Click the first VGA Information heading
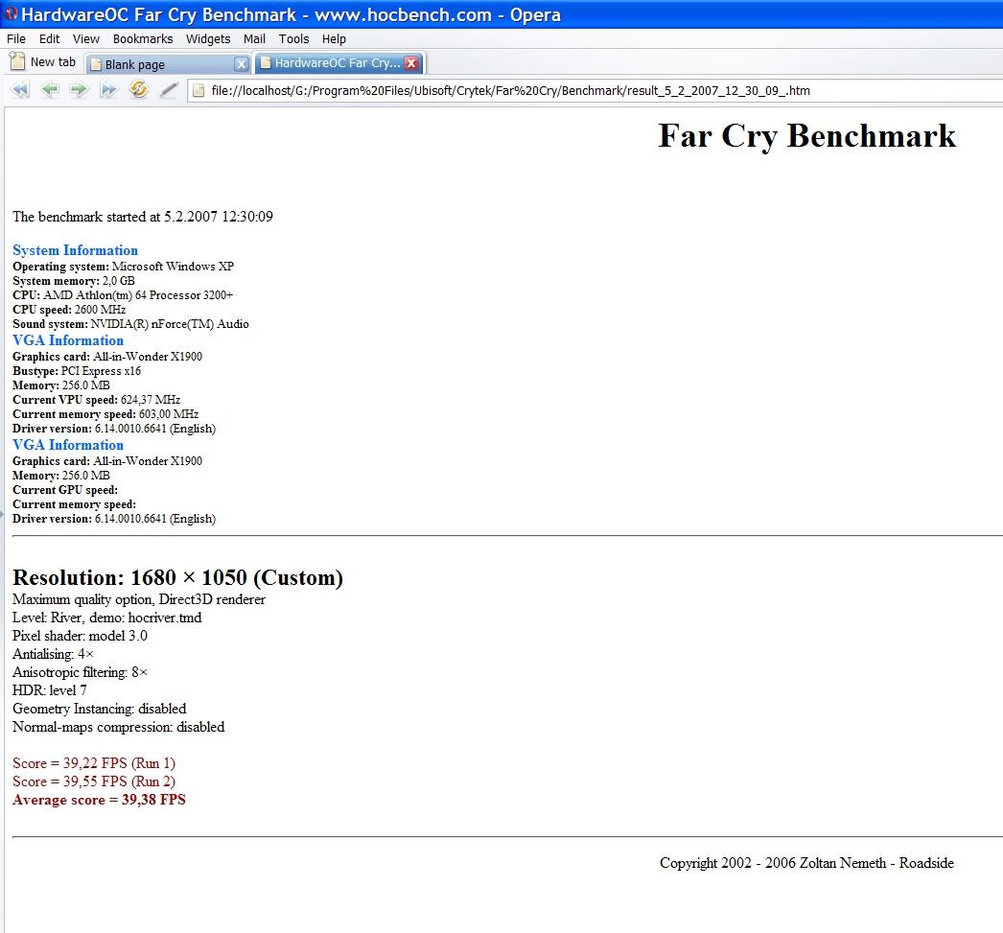The image size is (1003, 933). pyautogui.click(x=68, y=340)
